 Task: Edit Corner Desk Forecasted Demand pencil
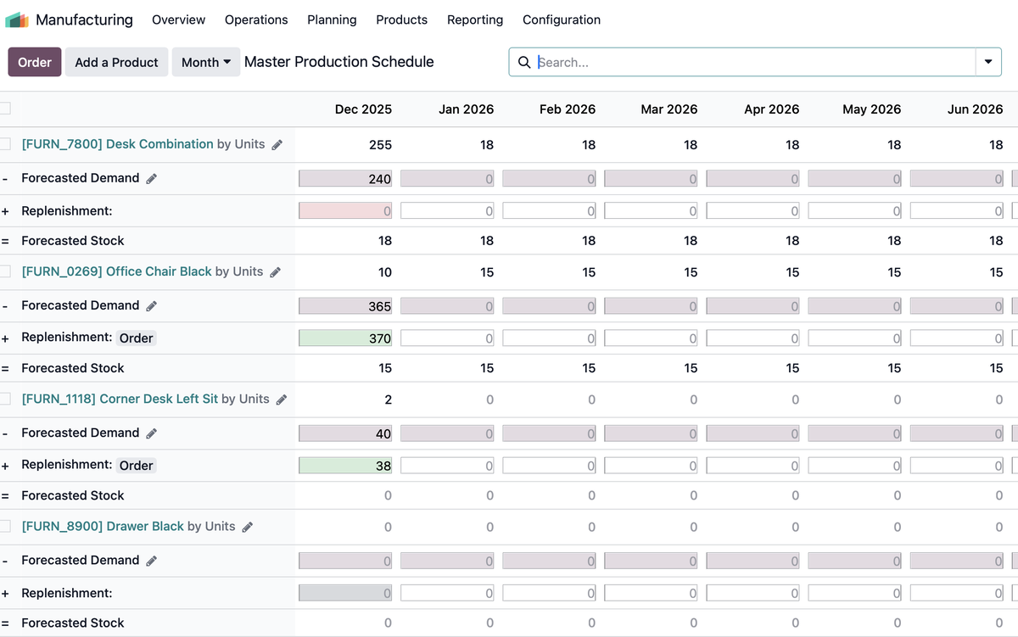[x=152, y=433]
